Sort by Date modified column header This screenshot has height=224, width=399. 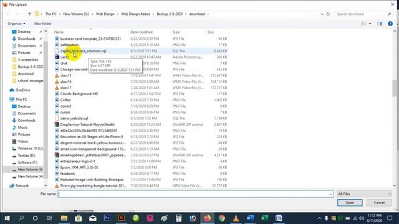point(142,32)
